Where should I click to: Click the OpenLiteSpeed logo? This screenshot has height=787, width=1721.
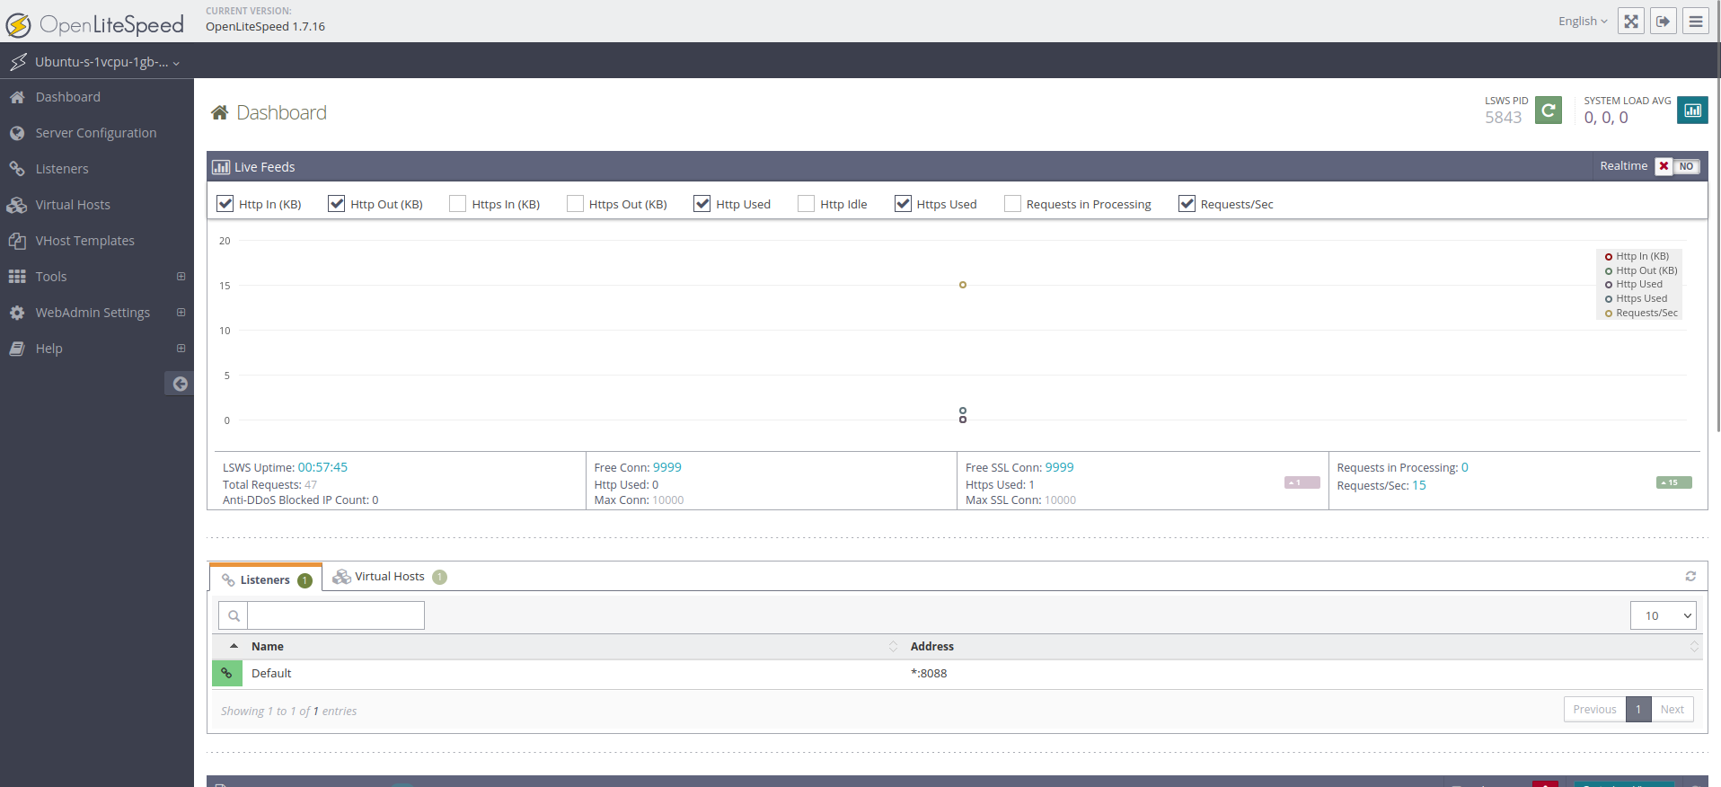coord(95,24)
